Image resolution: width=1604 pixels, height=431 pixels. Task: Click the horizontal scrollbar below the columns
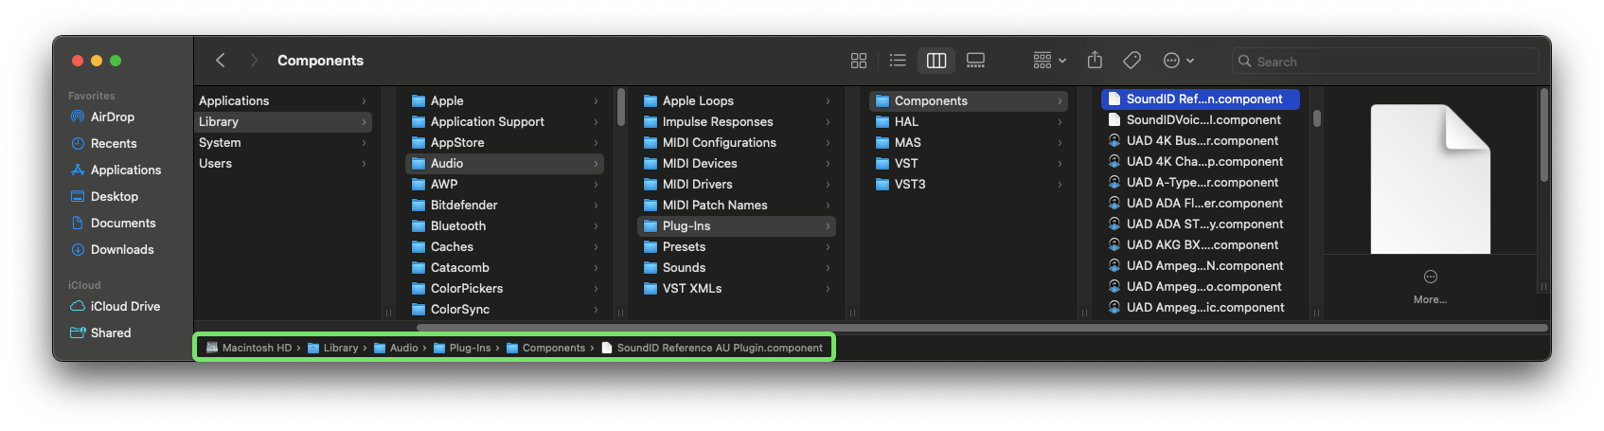(x=982, y=328)
